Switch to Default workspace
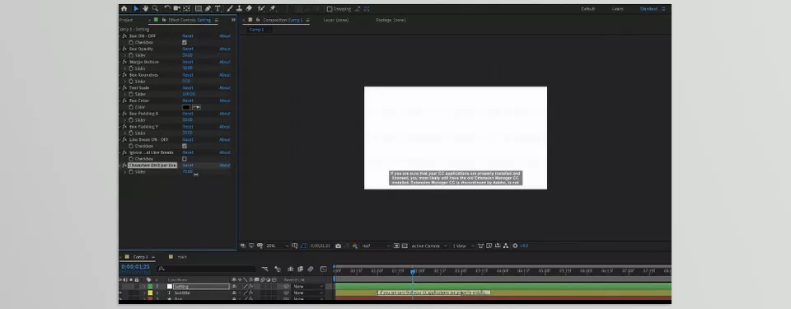Image resolution: width=791 pixels, height=309 pixels. click(587, 8)
